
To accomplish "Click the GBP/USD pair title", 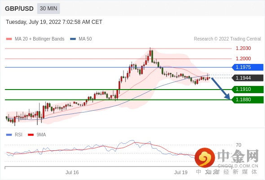I will point(19,9).
